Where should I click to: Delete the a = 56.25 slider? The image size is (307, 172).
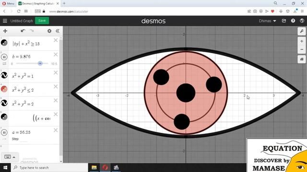coord(56,130)
